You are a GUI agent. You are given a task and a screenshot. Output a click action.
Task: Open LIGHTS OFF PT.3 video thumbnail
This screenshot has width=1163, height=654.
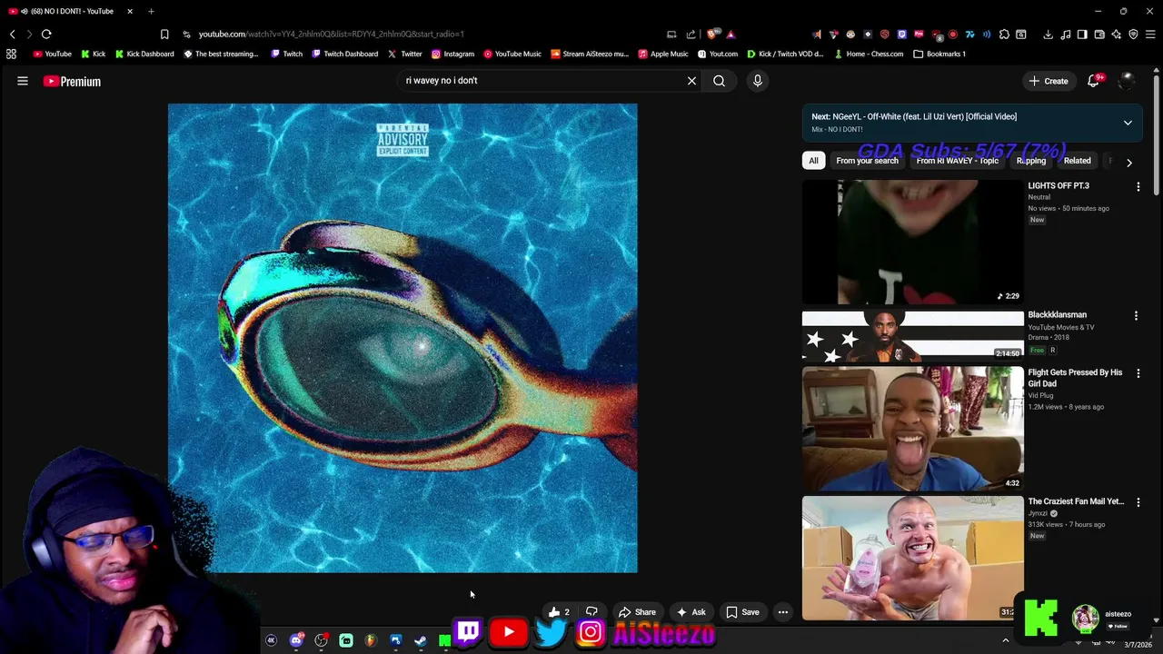(912, 242)
